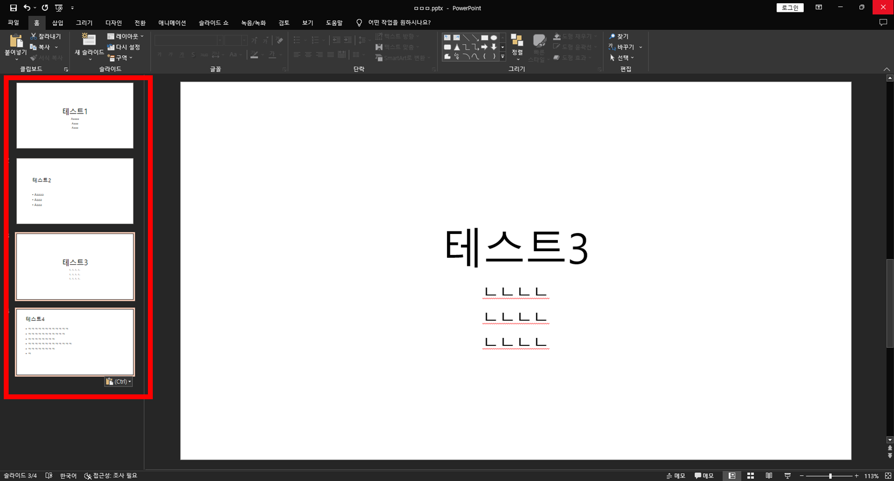The height and width of the screenshot is (481, 894).
Task: Save the presentation with the floppy icon
Action: pos(13,8)
